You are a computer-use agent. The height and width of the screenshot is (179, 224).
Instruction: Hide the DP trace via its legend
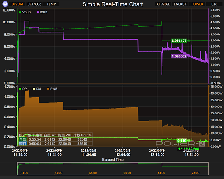click(x=23, y=89)
